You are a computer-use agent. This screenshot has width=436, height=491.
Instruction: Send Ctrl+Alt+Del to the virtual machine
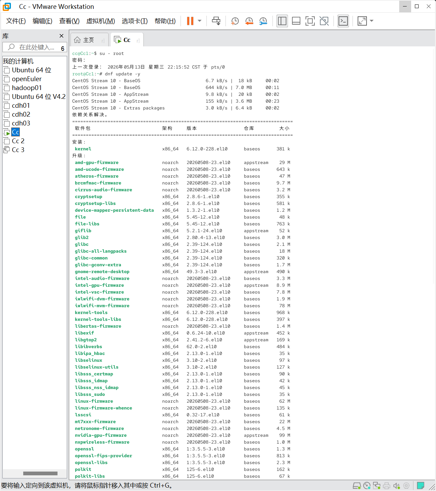click(x=216, y=21)
